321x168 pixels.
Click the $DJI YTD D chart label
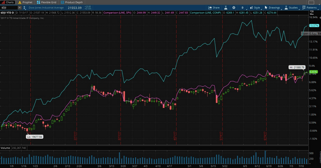[7, 13]
